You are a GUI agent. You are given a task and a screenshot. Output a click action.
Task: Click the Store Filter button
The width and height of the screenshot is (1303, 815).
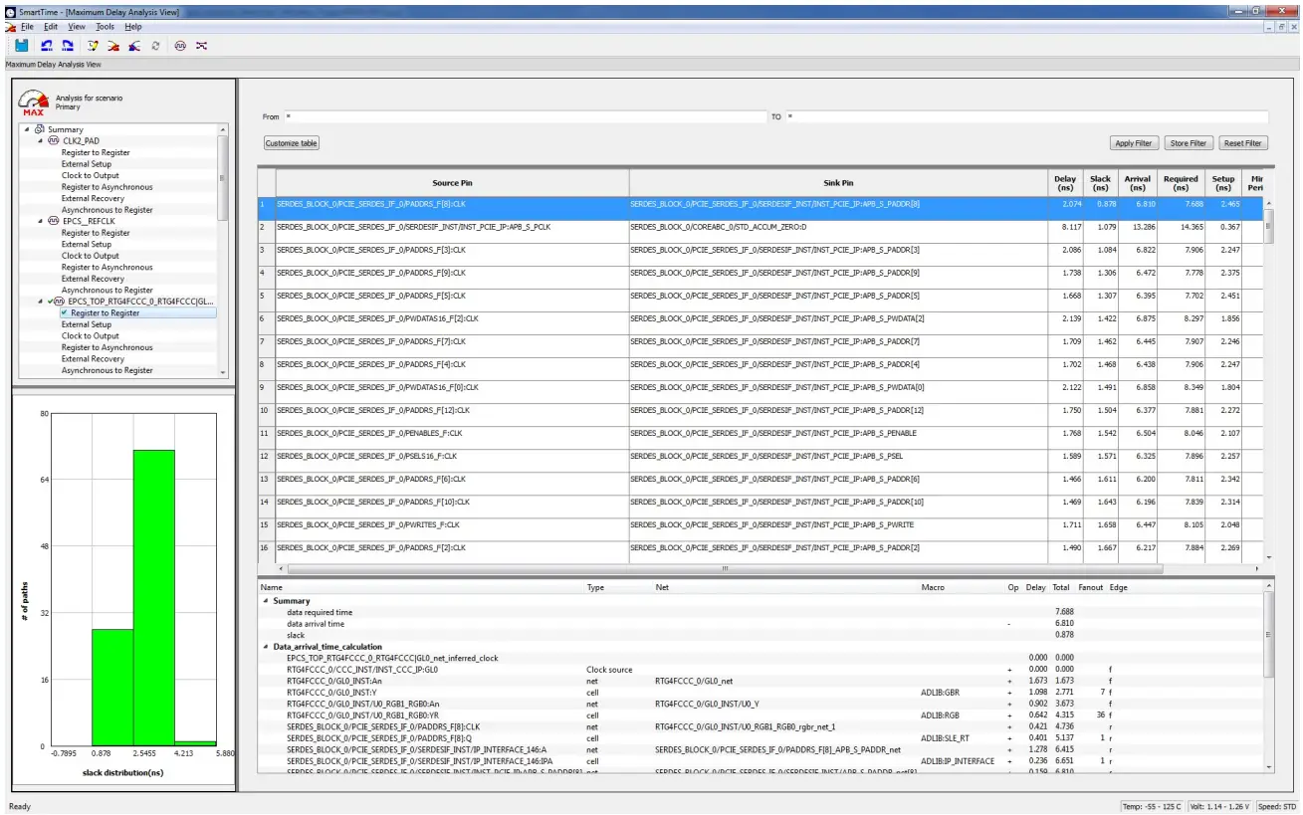pyautogui.click(x=1189, y=143)
